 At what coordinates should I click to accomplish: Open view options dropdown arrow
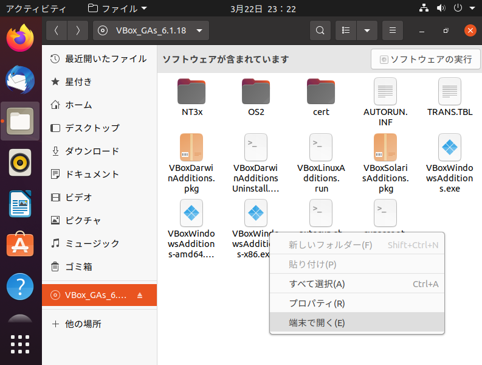(367, 30)
